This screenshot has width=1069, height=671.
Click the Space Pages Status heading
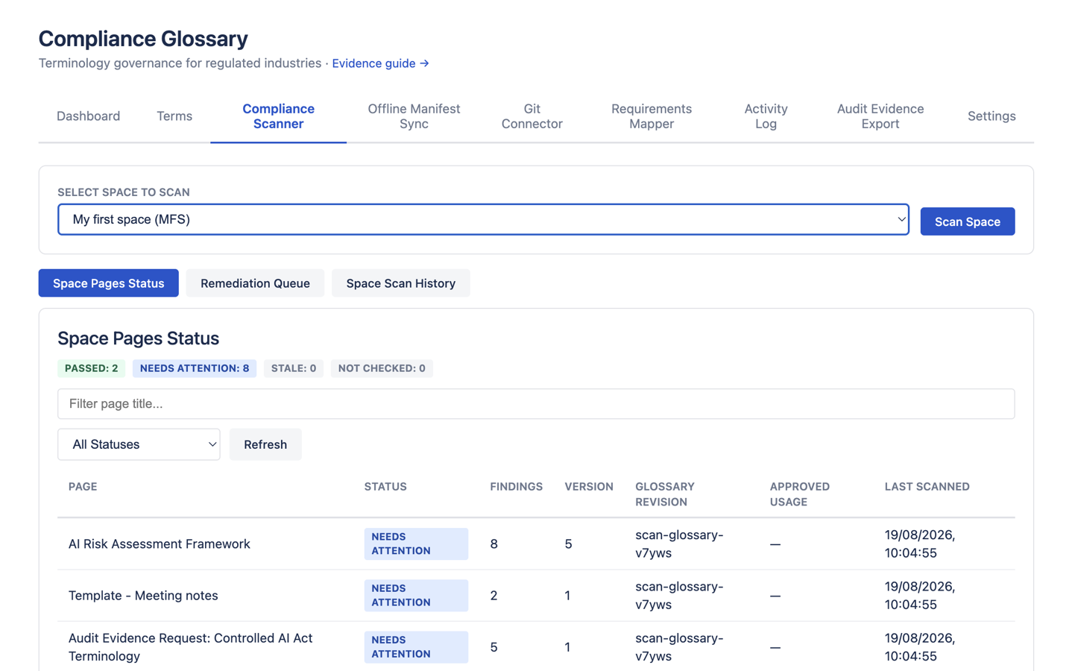[x=139, y=338]
